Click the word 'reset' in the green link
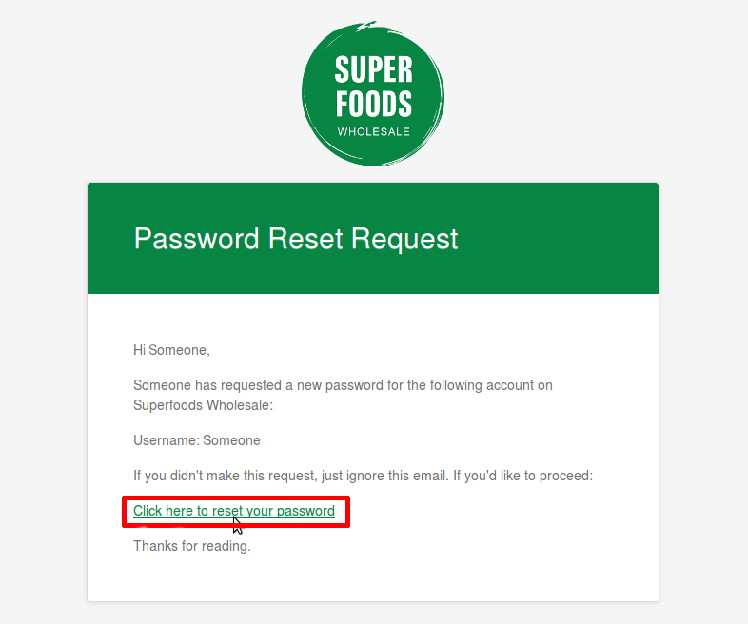The image size is (748, 624). pos(226,511)
